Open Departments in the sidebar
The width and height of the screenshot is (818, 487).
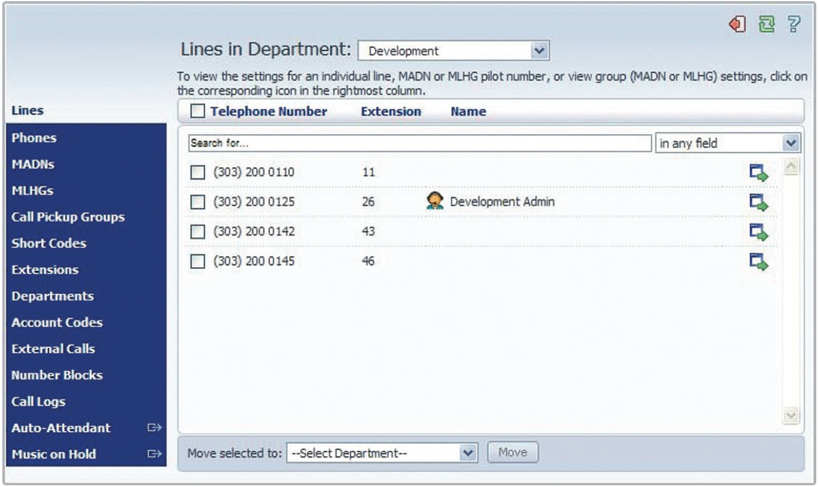click(x=53, y=296)
